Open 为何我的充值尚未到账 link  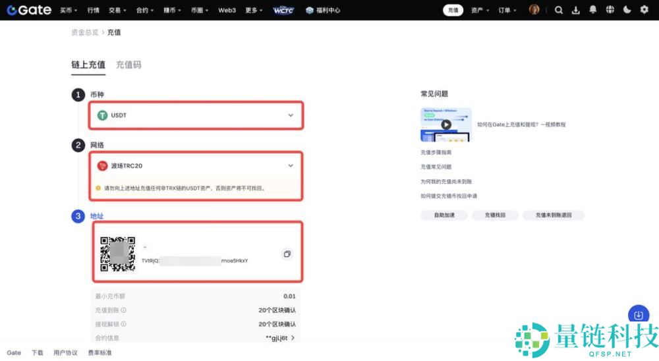click(x=446, y=182)
